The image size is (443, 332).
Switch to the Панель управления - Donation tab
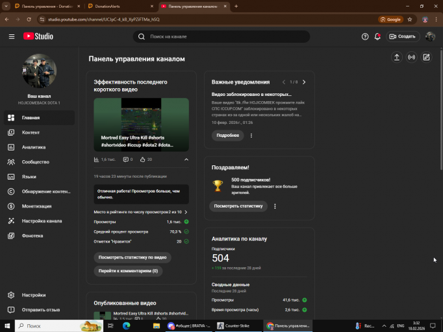(47, 6)
